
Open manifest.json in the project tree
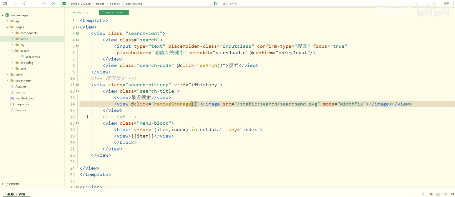click(x=24, y=98)
